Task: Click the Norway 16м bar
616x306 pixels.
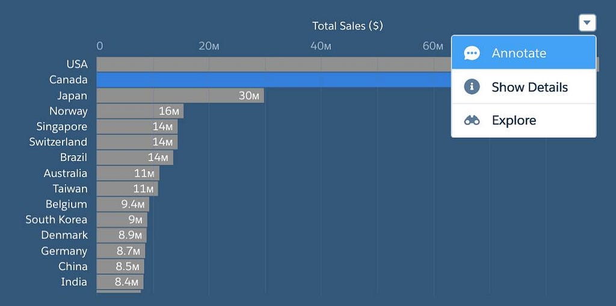Action: click(x=140, y=111)
